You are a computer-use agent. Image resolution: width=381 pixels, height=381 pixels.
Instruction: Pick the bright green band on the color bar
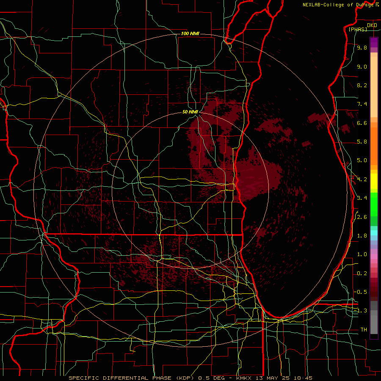(374, 205)
